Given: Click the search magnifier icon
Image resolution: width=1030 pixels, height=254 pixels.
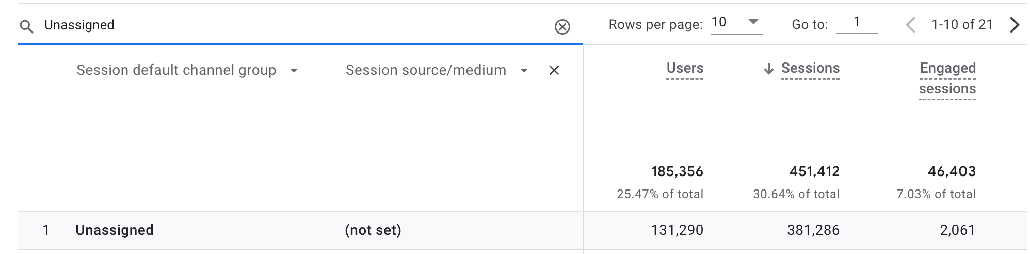Looking at the screenshot, I should 26,26.
